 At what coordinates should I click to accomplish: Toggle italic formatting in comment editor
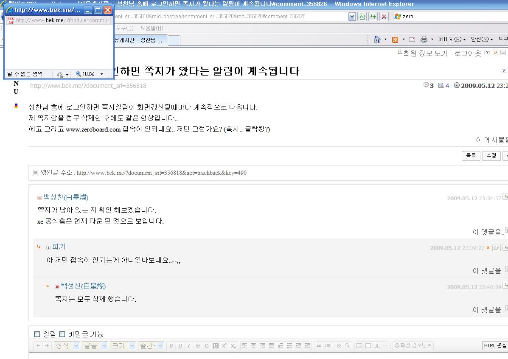coord(189,346)
